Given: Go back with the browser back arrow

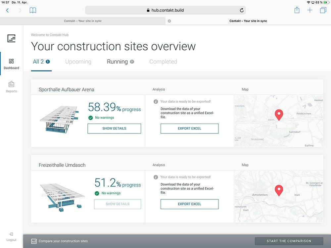Looking at the screenshot, I should (x=7, y=10).
